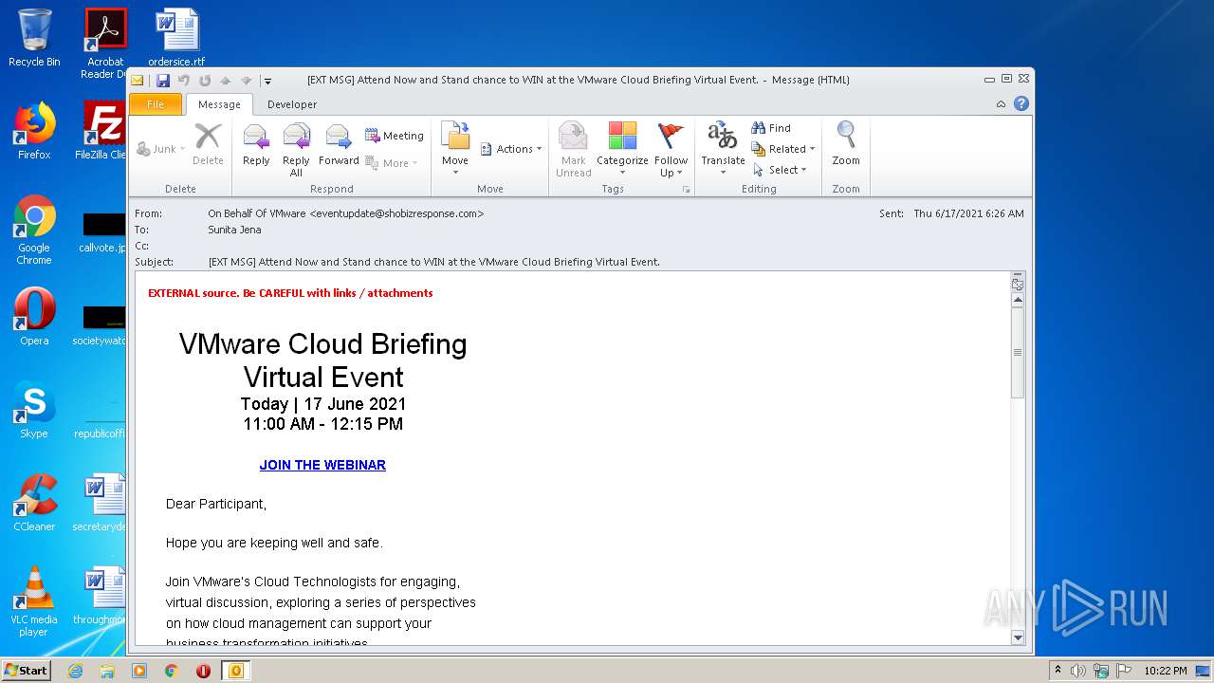Click sender name On Behalf Of VMware
This screenshot has height=683, width=1214.
tap(257, 213)
